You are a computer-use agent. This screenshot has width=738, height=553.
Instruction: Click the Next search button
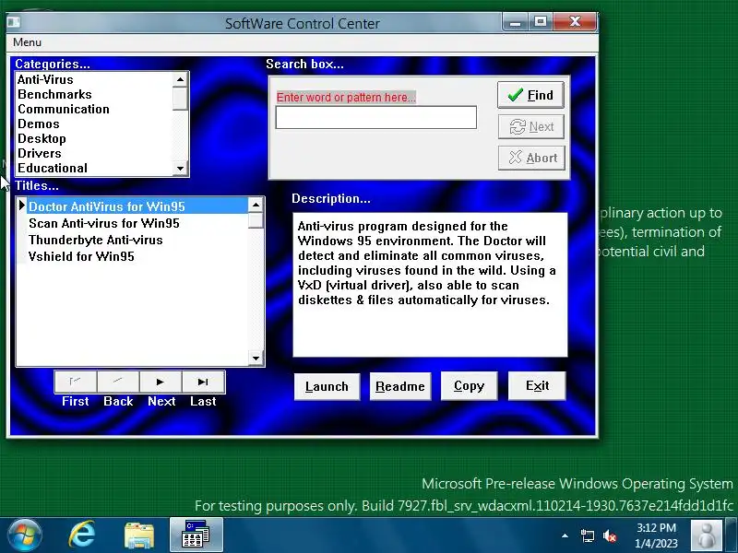pyautogui.click(x=531, y=127)
